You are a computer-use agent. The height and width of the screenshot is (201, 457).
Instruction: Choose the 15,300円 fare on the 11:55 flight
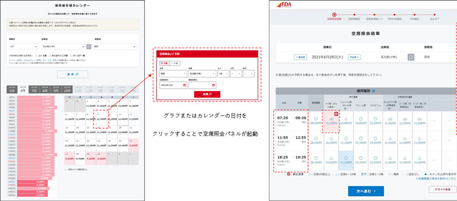click(x=361, y=141)
